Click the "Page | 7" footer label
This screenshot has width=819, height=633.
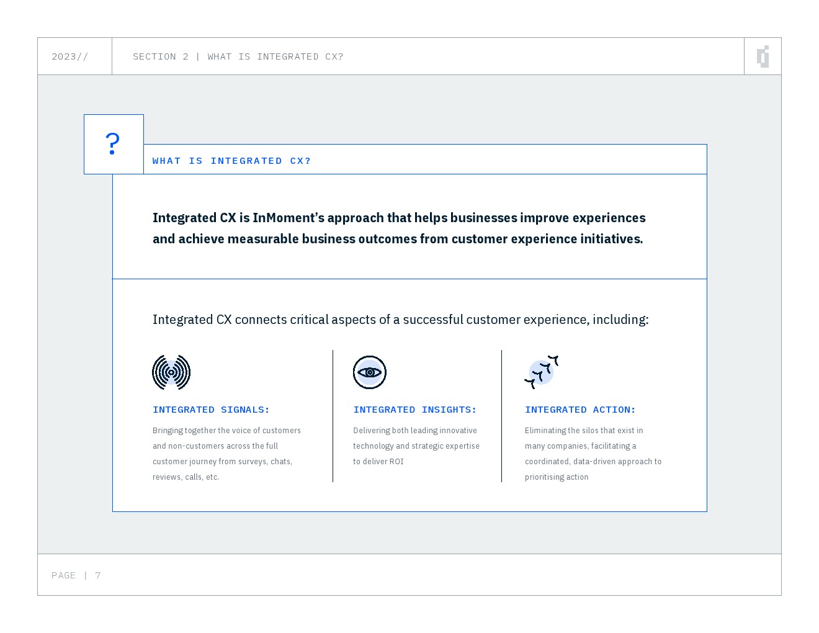[76, 575]
